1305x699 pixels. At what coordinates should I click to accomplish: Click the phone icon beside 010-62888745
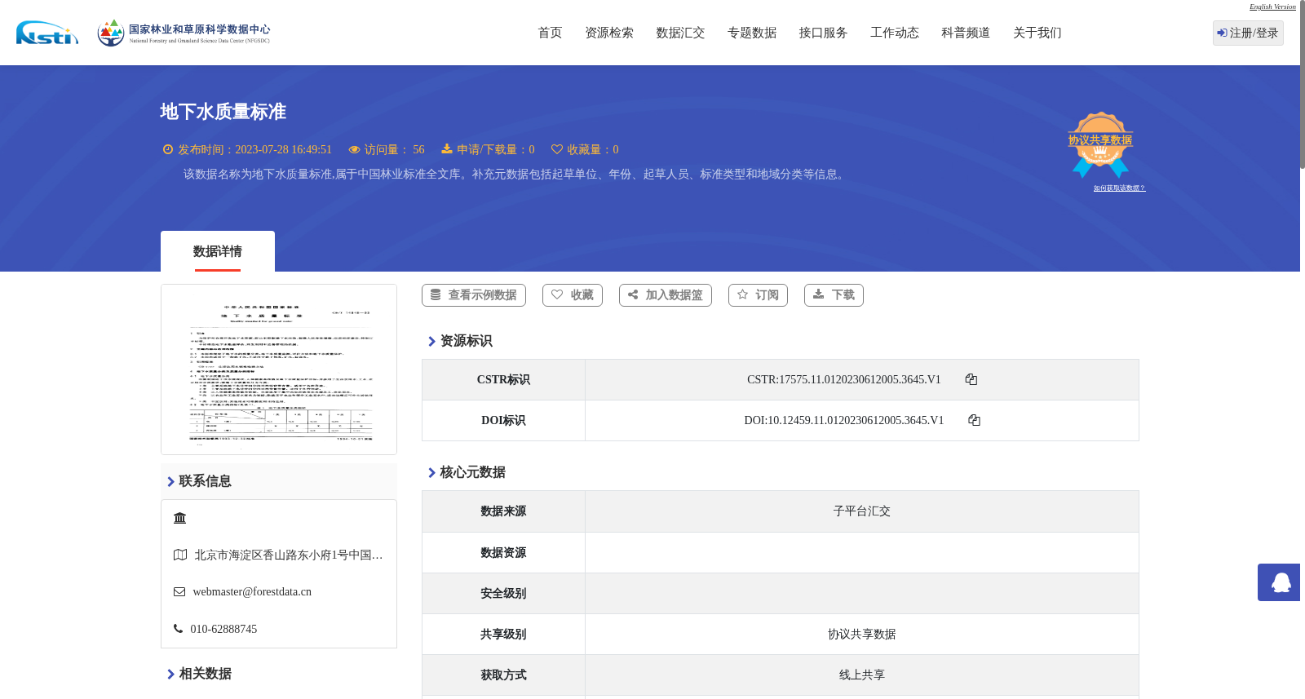[178, 629]
